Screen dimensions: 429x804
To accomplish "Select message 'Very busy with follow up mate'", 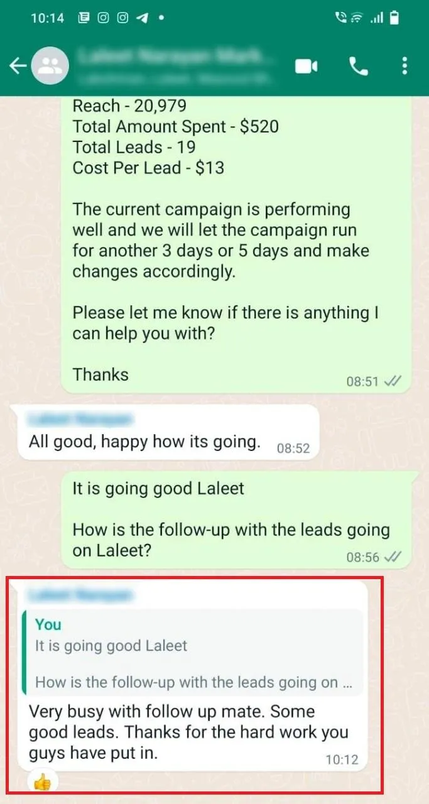I will click(x=188, y=732).
